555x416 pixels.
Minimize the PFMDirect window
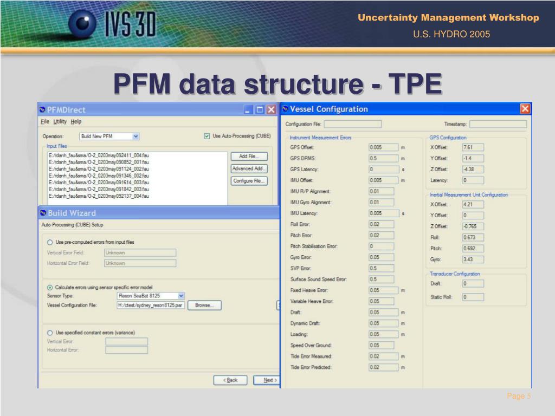pyautogui.click(x=248, y=109)
